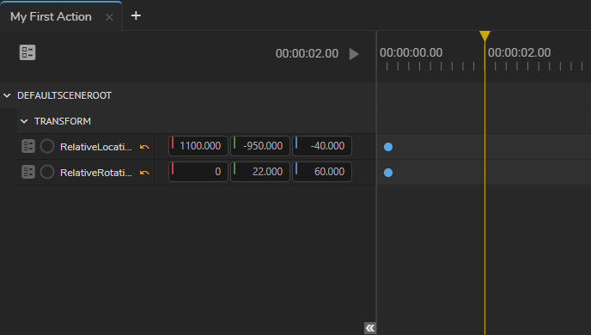Reset RelativeRotation with the orange arrow
Viewport: 591px width, 335px height.
[144, 173]
